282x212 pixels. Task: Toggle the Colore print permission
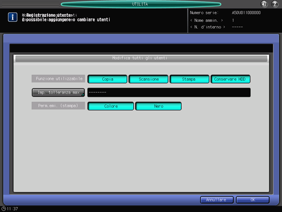tap(111, 106)
